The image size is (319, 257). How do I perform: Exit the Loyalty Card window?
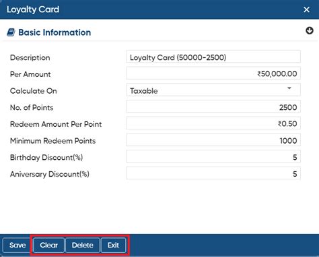(x=114, y=246)
